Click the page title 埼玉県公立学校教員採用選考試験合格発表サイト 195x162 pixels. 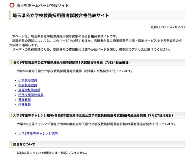[61, 16]
